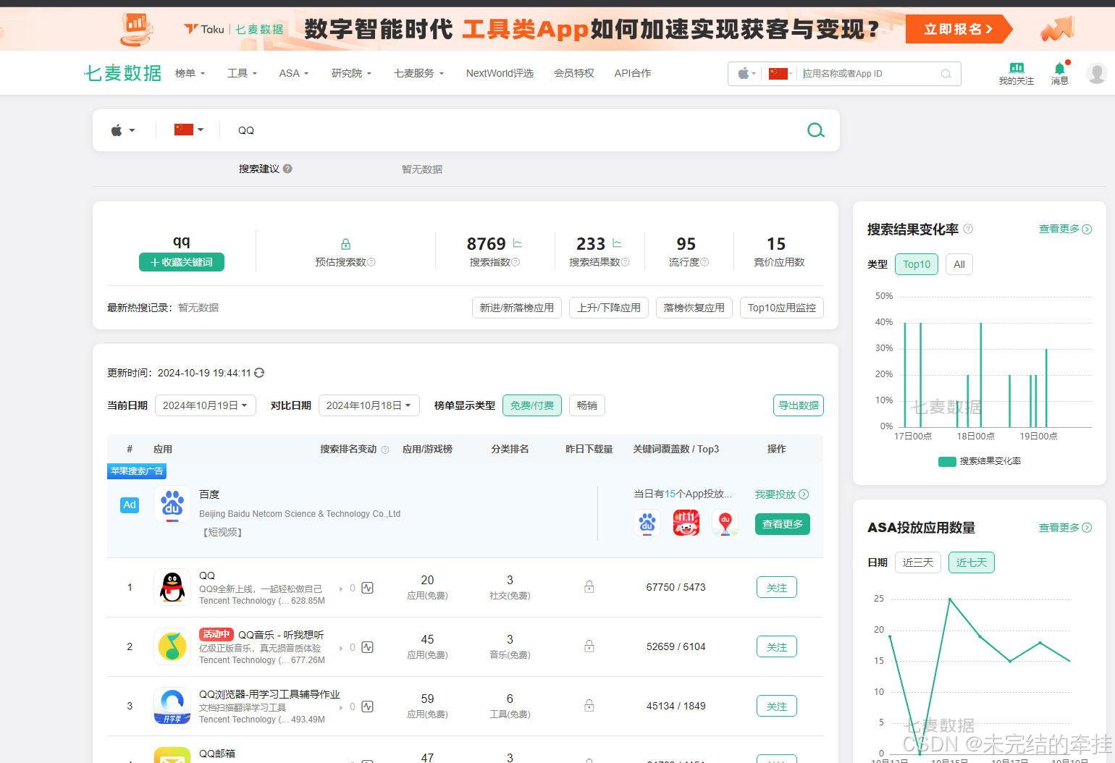Viewport: 1115px width, 763px height.
Task: Select 畅销 chart type
Action: click(587, 405)
